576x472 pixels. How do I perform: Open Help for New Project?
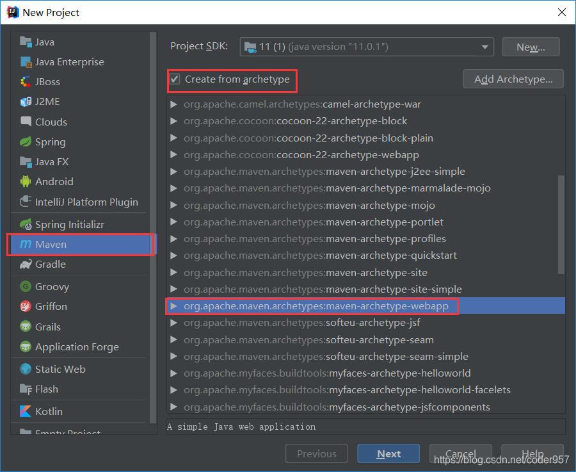pos(532,453)
